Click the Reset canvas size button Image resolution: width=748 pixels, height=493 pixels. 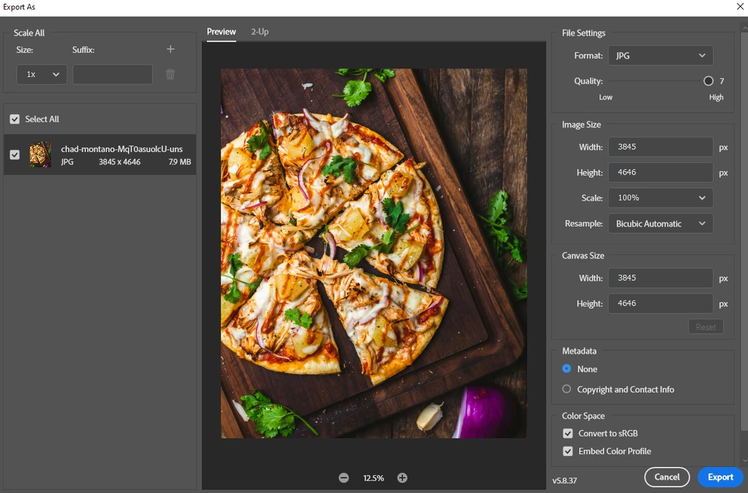coord(706,327)
